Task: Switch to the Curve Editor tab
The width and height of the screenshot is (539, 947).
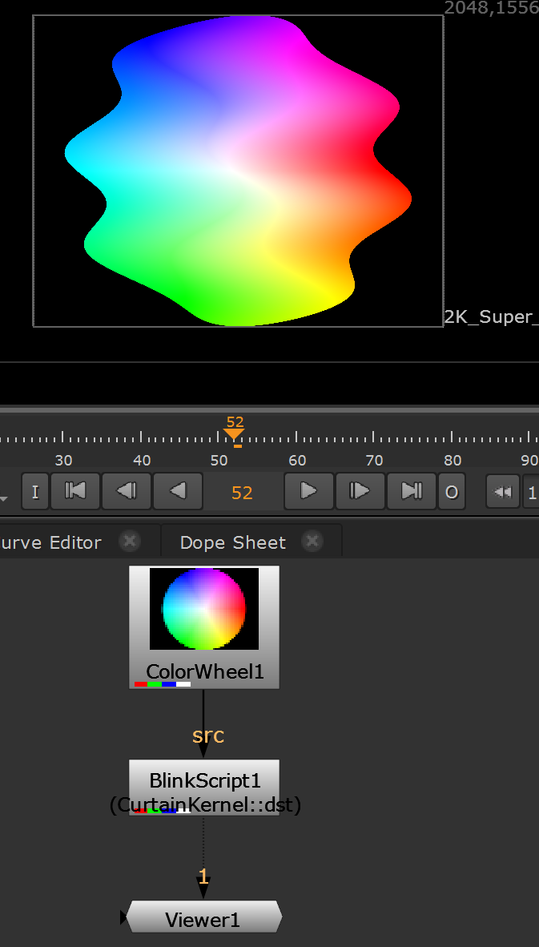Action: point(50,542)
